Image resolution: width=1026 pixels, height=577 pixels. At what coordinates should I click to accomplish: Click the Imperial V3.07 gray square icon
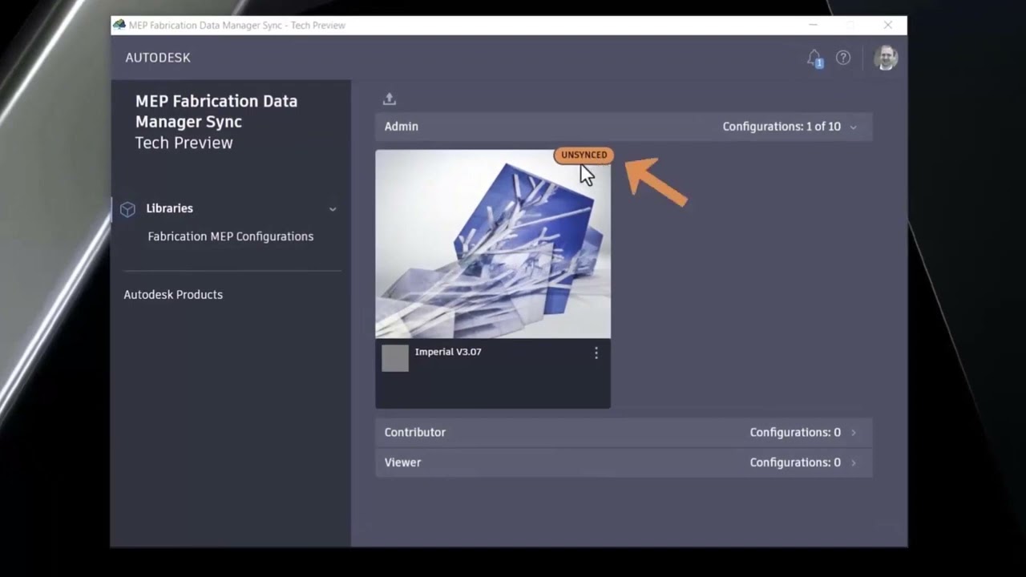395,358
